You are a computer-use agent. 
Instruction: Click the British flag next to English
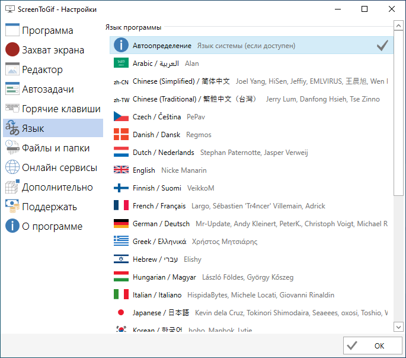(121, 170)
